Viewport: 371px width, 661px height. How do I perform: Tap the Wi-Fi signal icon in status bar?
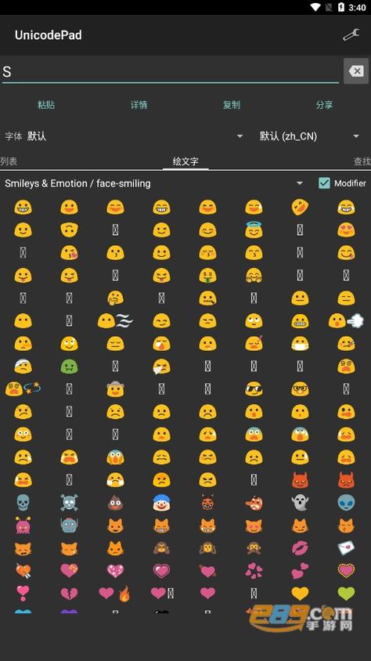[x=315, y=7]
